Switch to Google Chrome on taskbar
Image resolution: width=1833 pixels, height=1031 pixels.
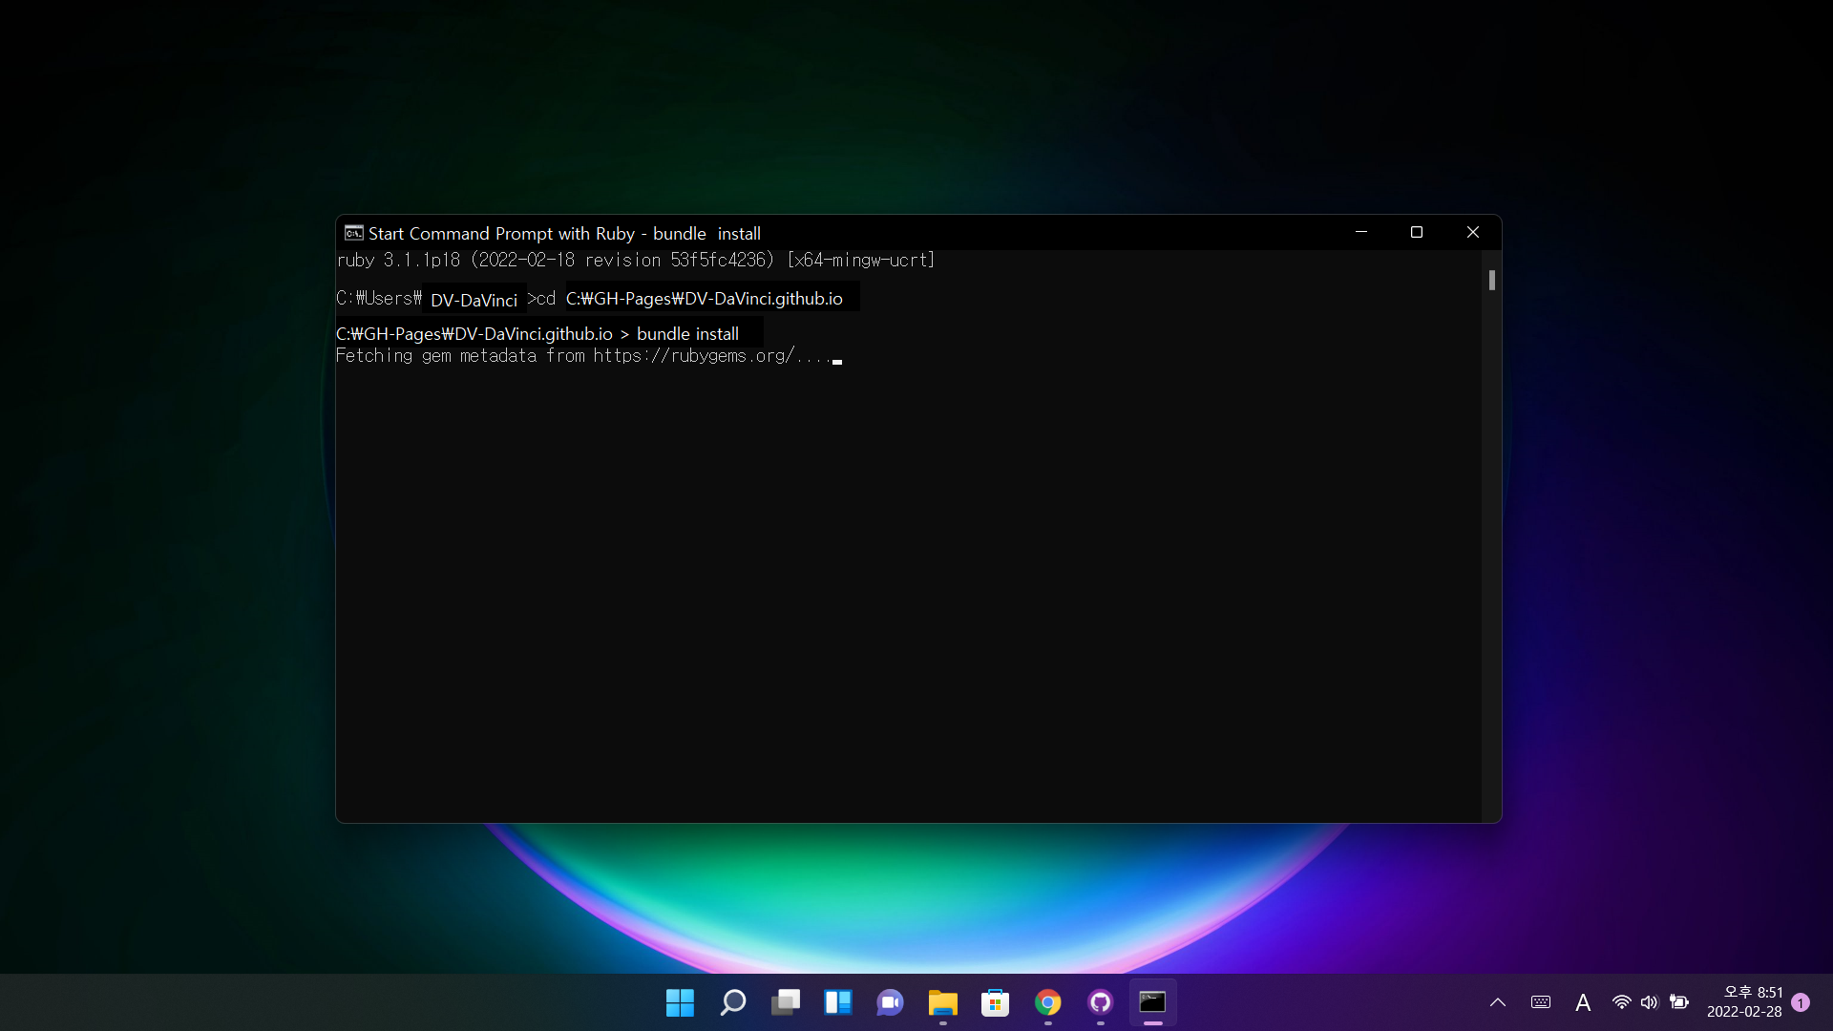(1047, 1002)
